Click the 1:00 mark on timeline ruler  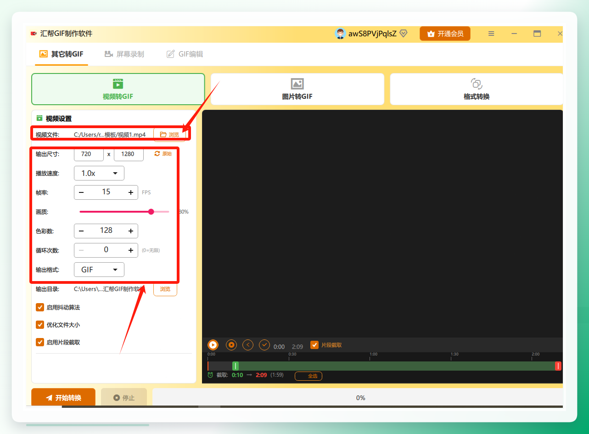coord(373,355)
